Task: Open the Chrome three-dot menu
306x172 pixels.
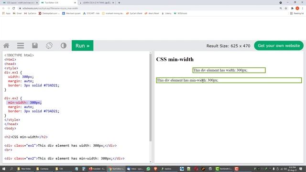Action: point(303,9)
